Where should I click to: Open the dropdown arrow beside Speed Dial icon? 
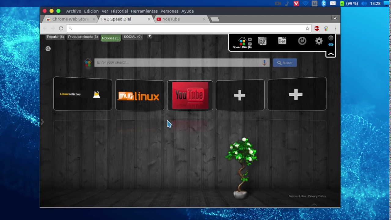click(x=250, y=44)
